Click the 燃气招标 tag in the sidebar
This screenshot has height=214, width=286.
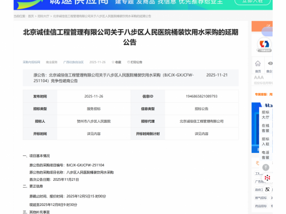[x=261, y=198]
